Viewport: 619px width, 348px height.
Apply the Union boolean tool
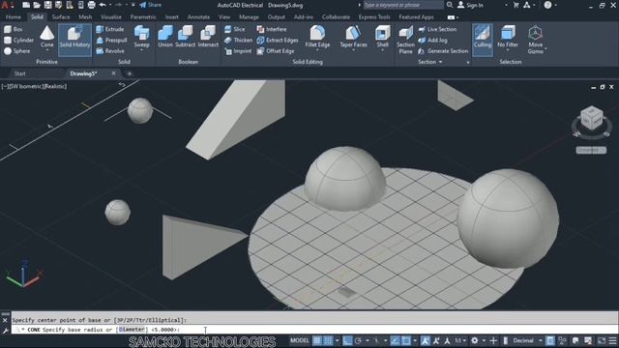coord(165,37)
